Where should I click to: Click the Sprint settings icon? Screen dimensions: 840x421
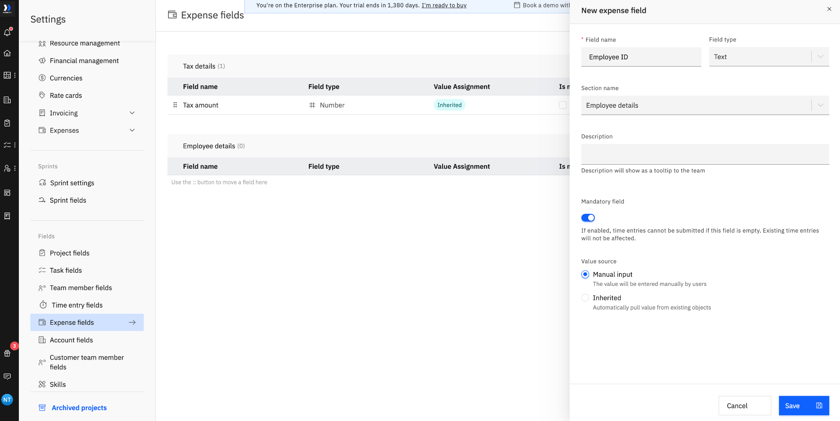[42, 183]
